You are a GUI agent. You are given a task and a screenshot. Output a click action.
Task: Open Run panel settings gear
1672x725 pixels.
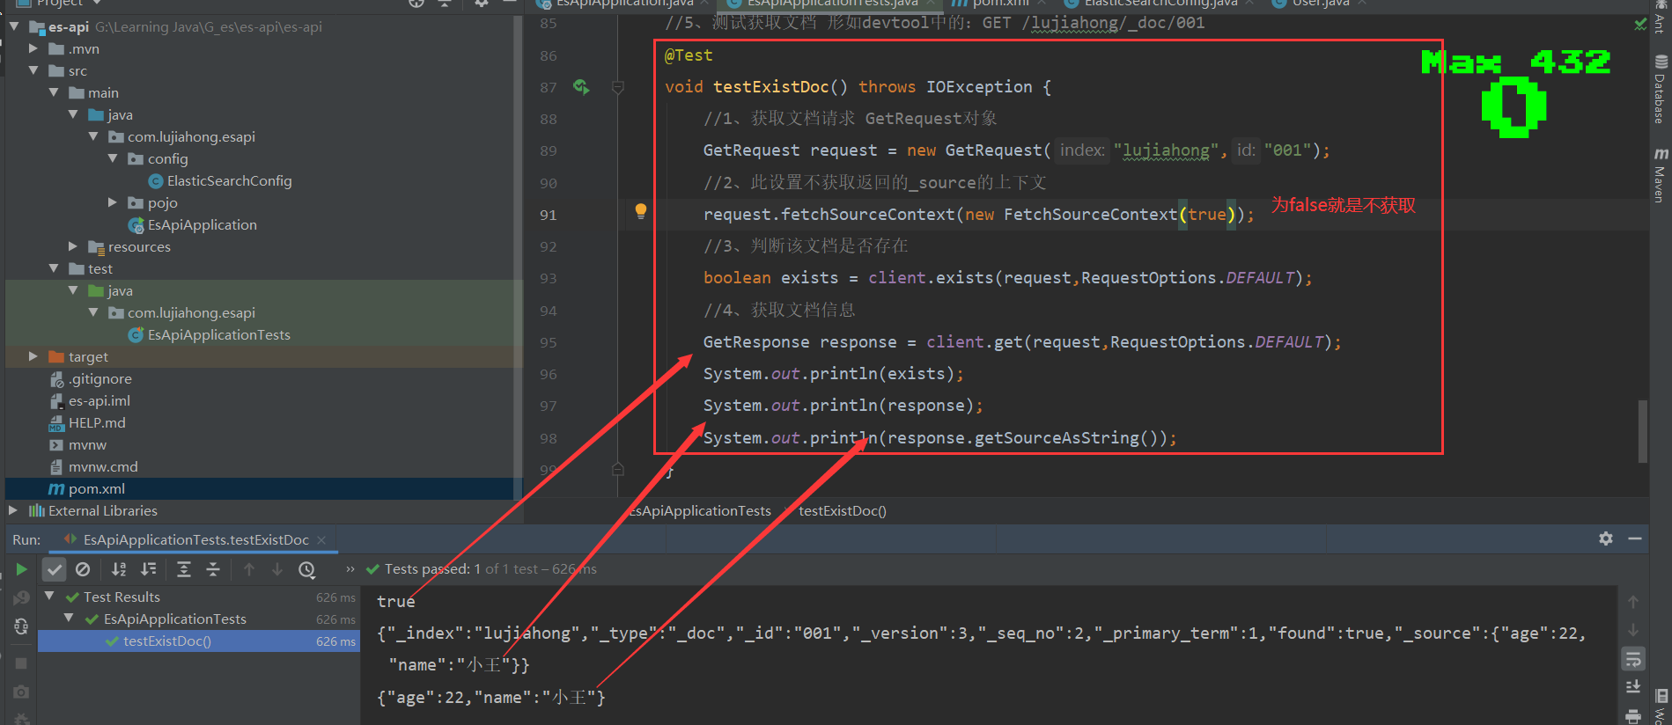coord(1606,538)
